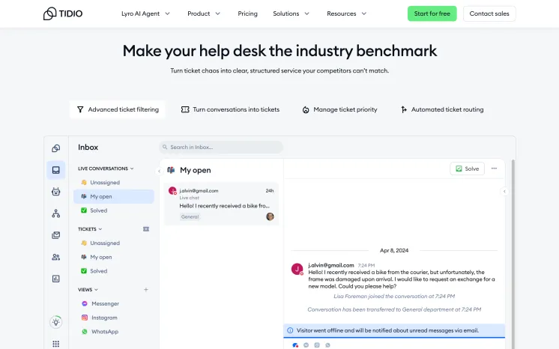Screen dimensions: 559x349
Task: Open the Lyro AI Agent menu
Action: pyautogui.click(x=145, y=13)
